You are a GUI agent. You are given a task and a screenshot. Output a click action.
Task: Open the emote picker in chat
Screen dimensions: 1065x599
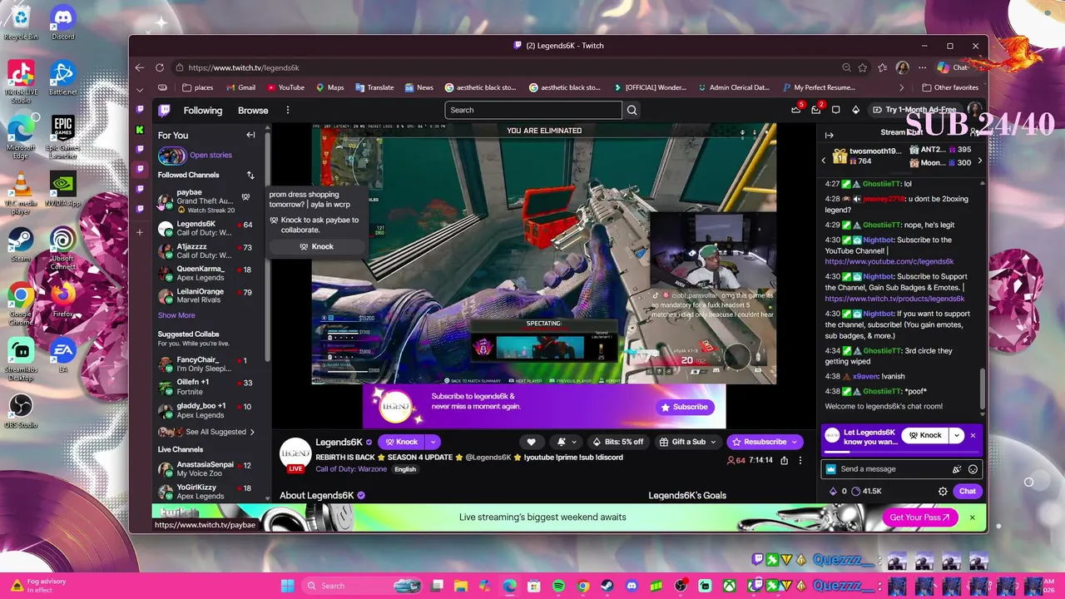pos(973,469)
